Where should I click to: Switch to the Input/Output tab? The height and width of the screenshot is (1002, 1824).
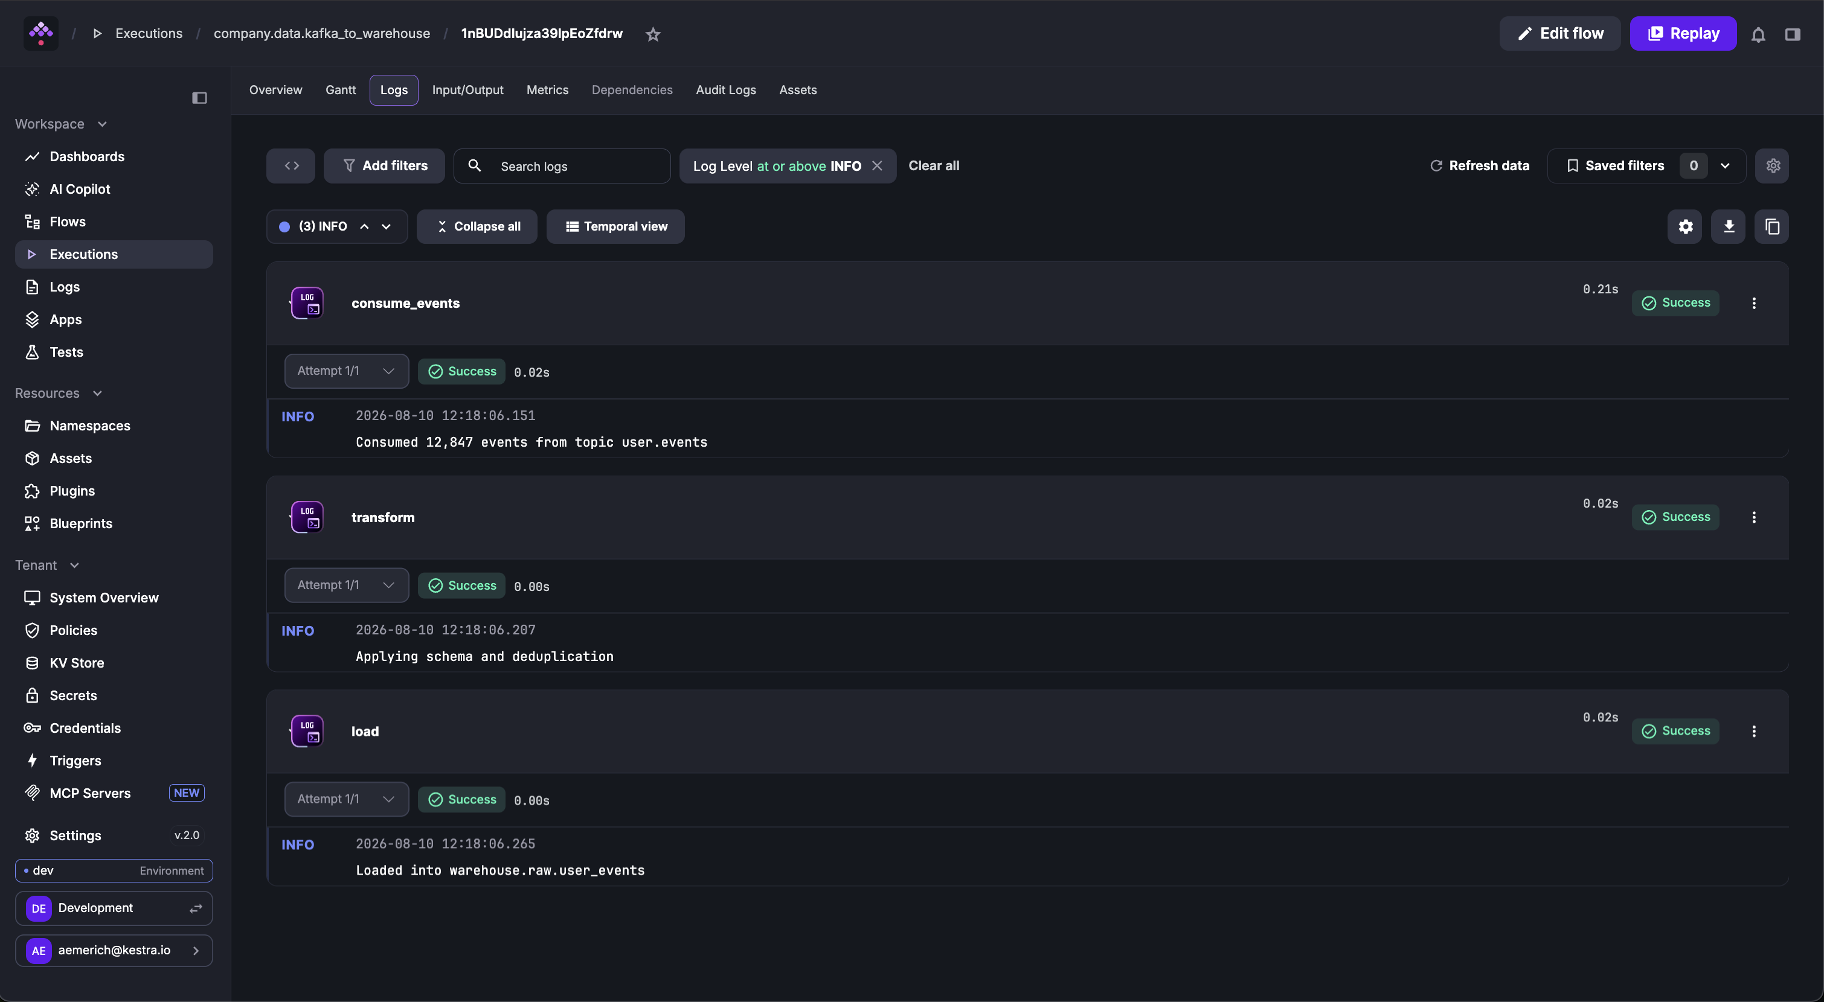pos(467,90)
